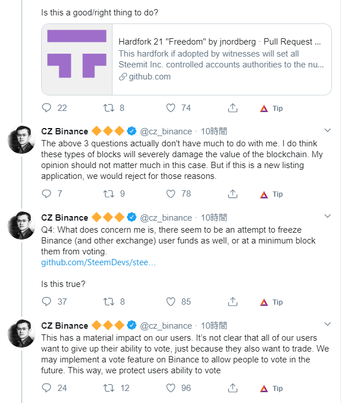Share the GitHub hardfork link tweet

tap(232, 108)
